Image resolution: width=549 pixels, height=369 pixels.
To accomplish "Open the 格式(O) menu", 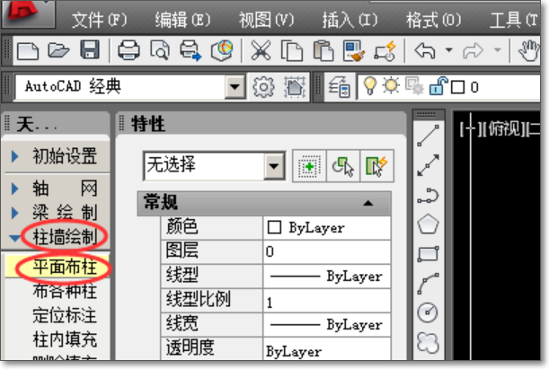I will pos(433,20).
